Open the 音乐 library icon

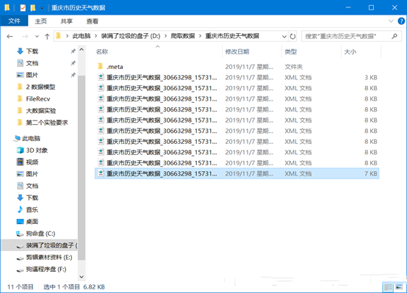20,209
